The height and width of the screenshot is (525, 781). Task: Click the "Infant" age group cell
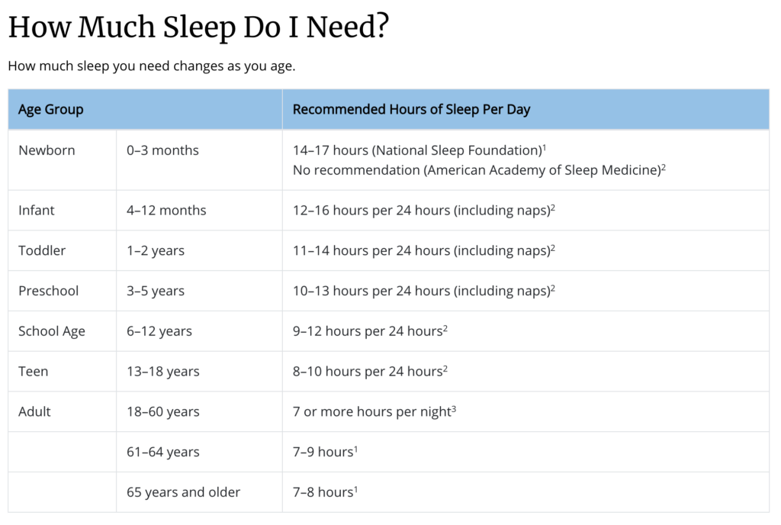click(x=37, y=210)
